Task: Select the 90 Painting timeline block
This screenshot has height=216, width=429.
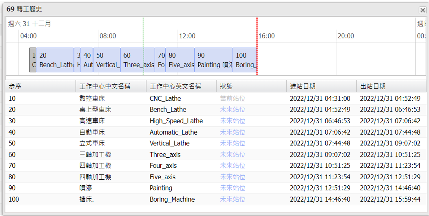Action: pos(213,60)
